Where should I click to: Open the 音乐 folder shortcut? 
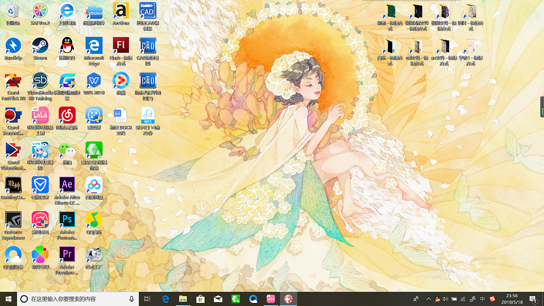[390, 52]
